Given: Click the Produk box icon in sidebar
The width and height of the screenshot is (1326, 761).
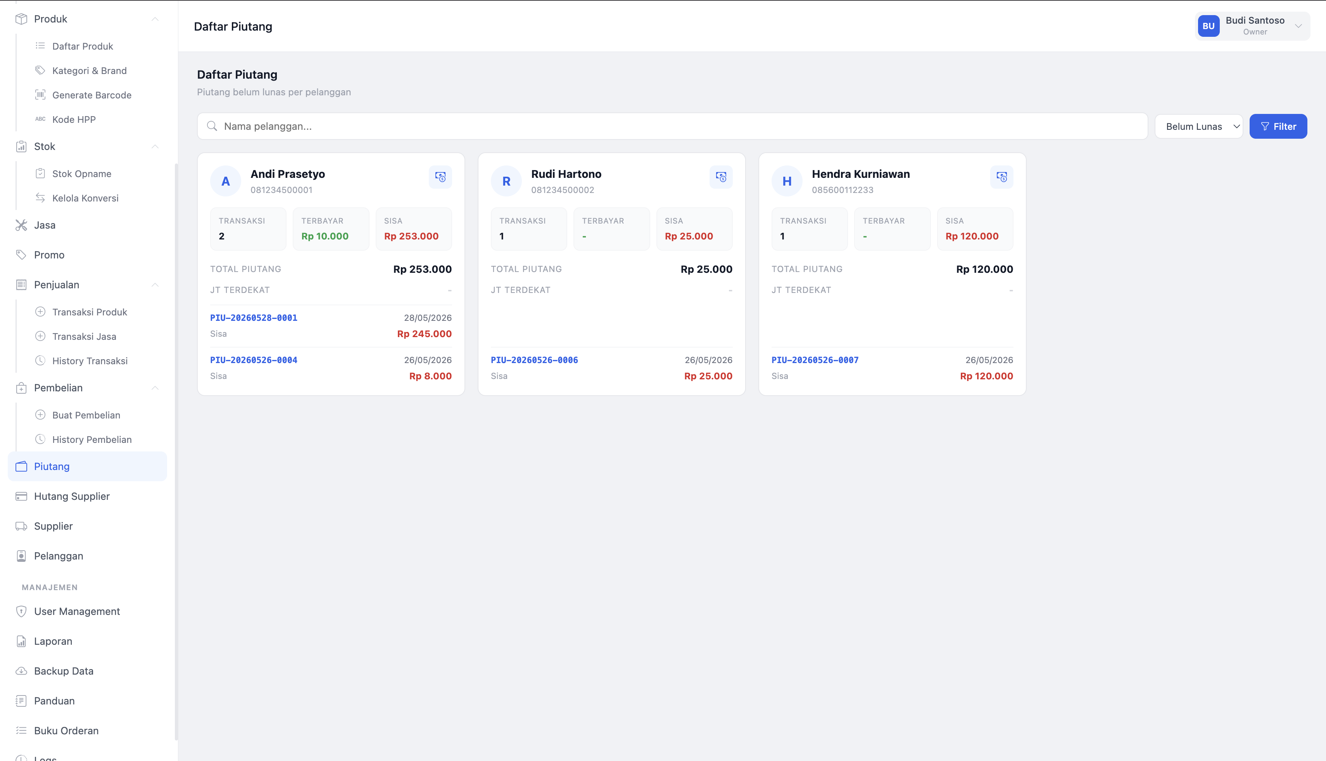Looking at the screenshot, I should tap(21, 19).
